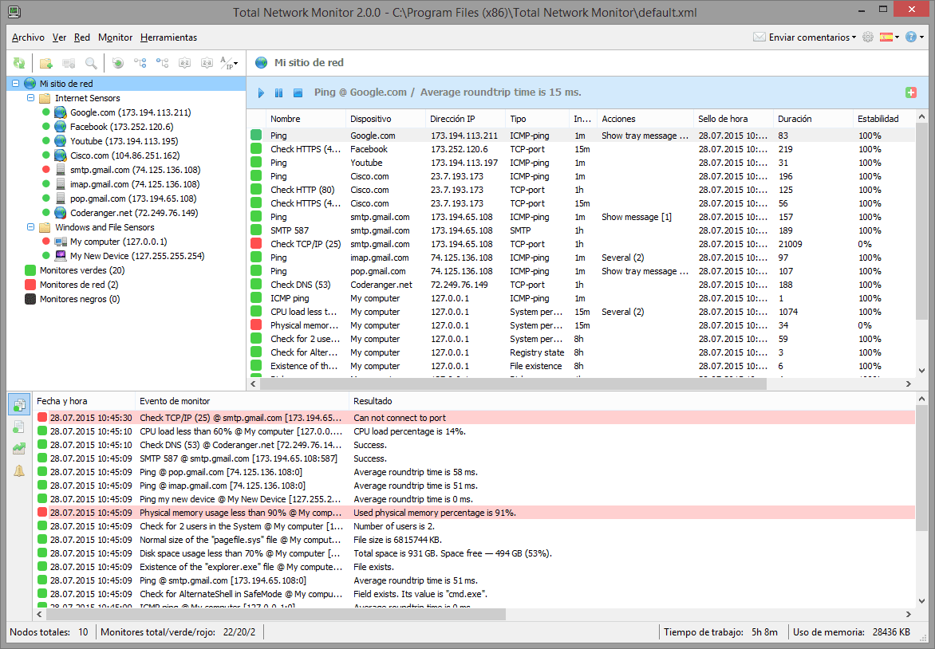
Task: Open the statistics chart icon in log sidebar
Action: pyautogui.click(x=19, y=449)
